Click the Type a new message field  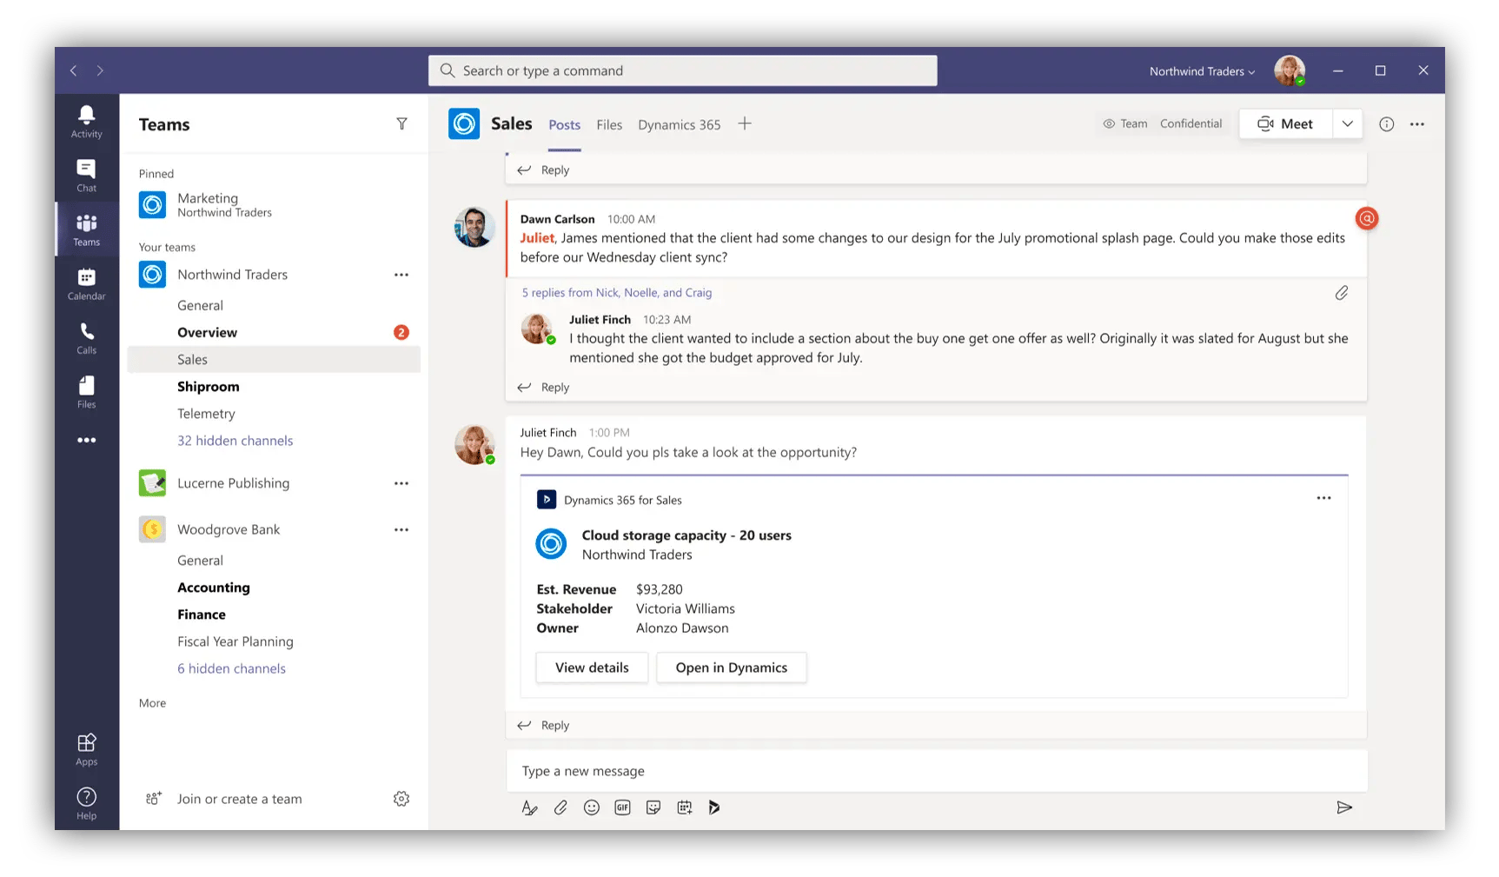(936, 771)
